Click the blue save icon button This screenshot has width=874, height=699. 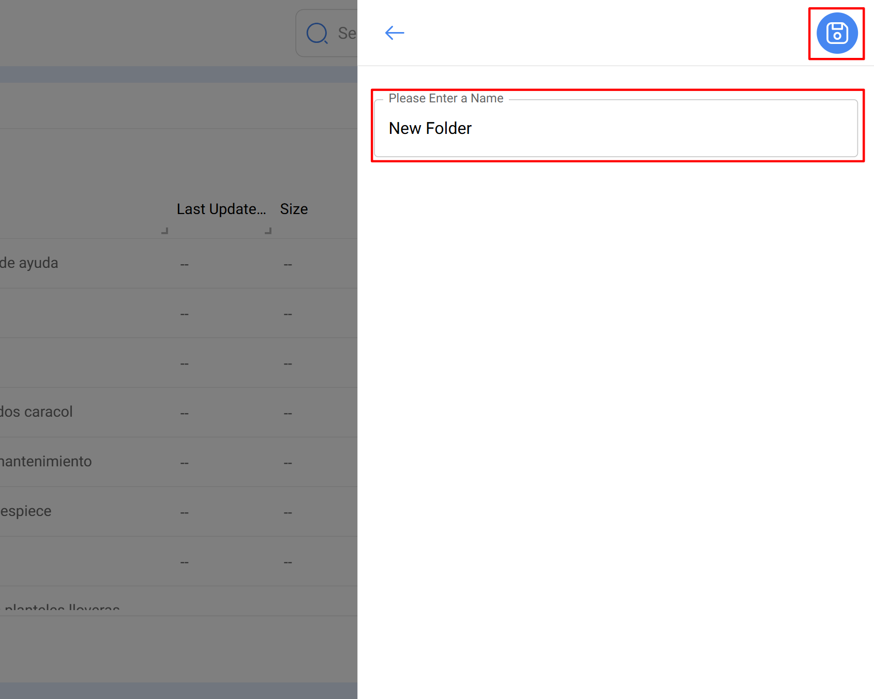(837, 34)
